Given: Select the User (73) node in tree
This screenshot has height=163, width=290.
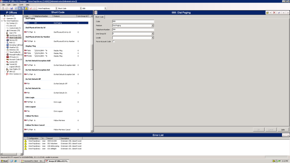Looking at the screenshot, I should tap(13, 33).
